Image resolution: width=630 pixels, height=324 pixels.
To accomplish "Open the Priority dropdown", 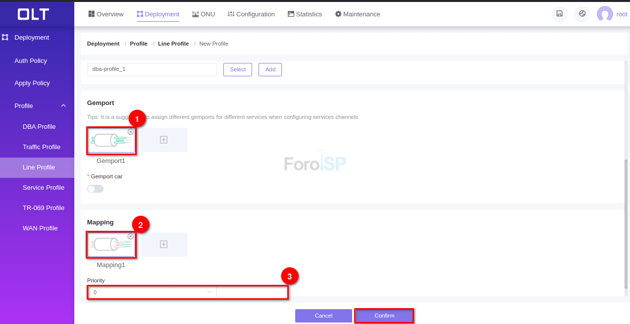I will coord(152,292).
